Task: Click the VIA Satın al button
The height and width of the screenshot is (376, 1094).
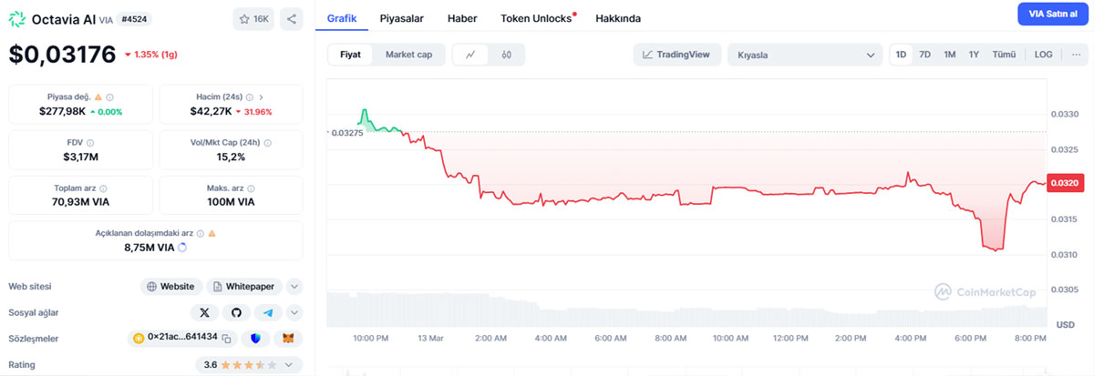Action: pos(1052,15)
